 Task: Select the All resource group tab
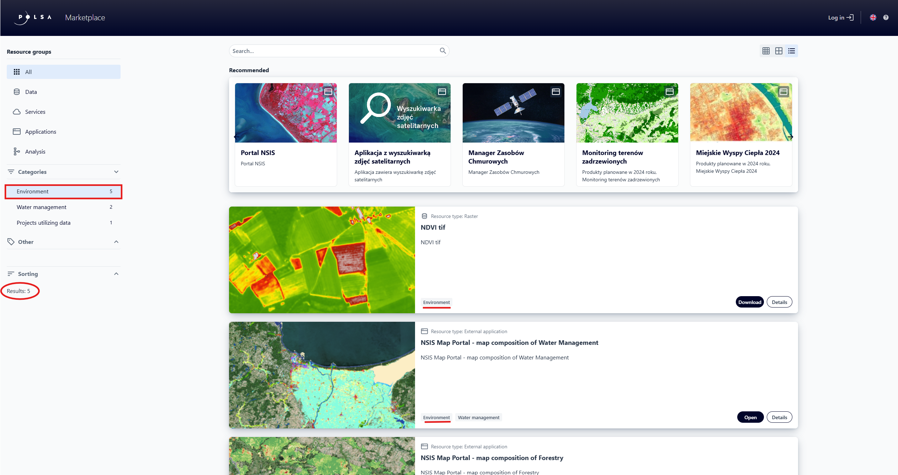tap(28, 71)
